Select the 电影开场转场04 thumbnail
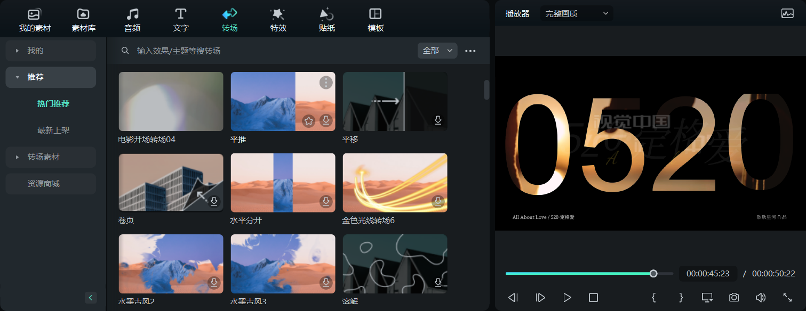Image resolution: width=806 pixels, height=311 pixels. tap(171, 101)
